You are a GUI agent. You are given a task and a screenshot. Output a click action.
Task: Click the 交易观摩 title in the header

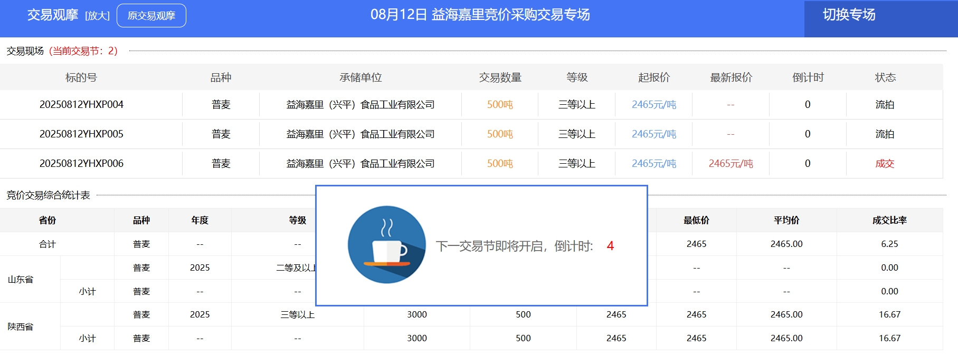click(53, 15)
